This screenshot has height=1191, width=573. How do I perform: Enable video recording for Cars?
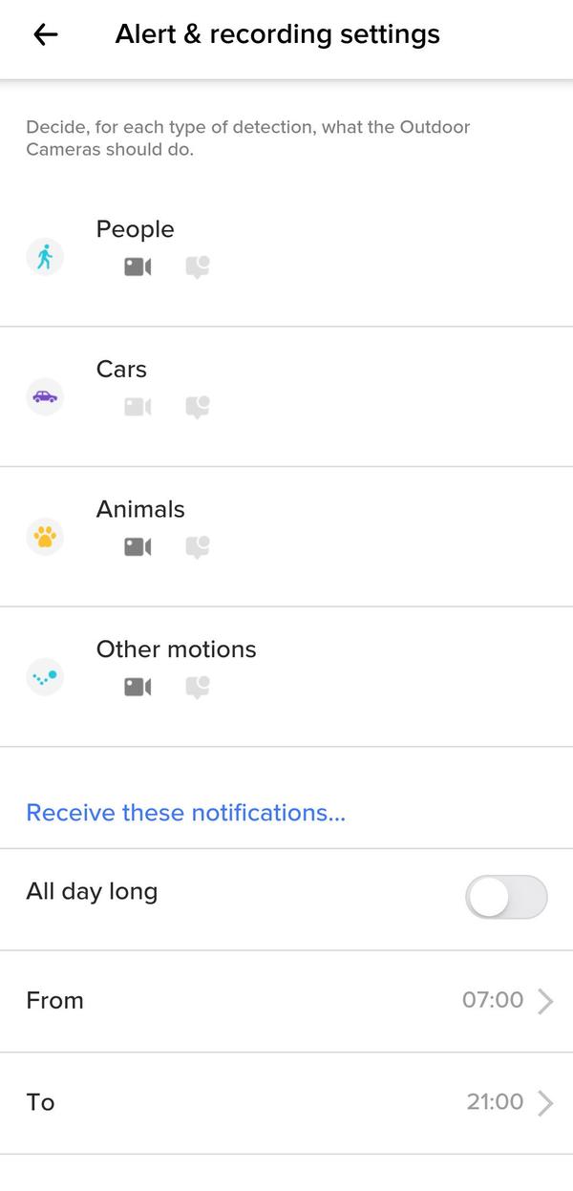point(138,407)
